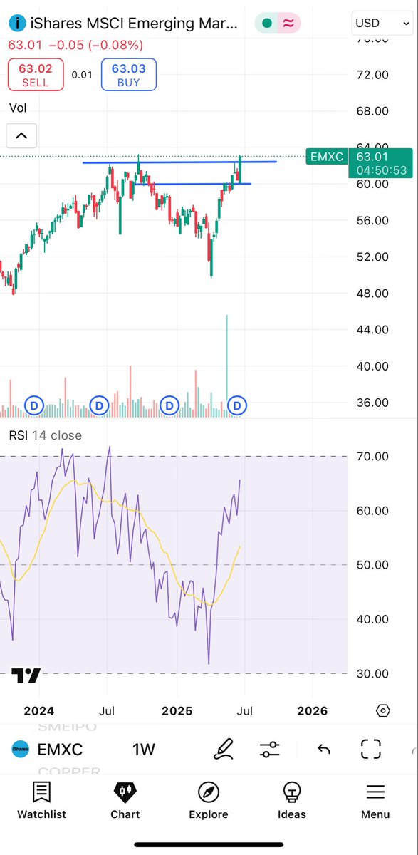Tap the dividend 'D' marker near Jul 2024

(99, 406)
